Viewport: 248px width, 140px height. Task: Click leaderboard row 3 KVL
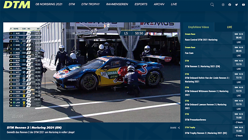tap(25, 41)
